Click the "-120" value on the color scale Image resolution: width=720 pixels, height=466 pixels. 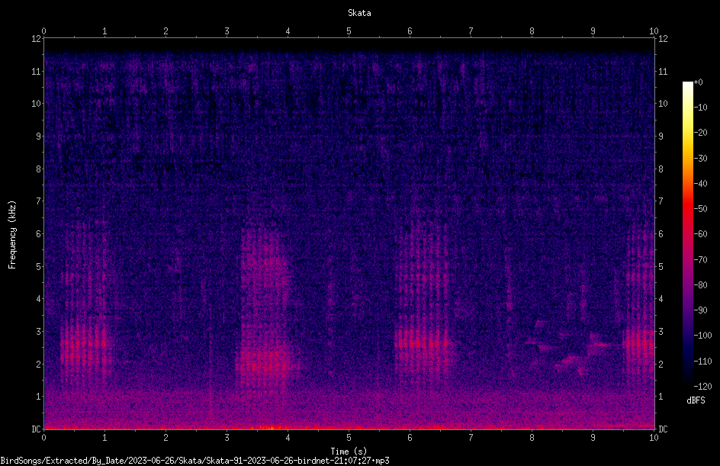click(x=702, y=387)
